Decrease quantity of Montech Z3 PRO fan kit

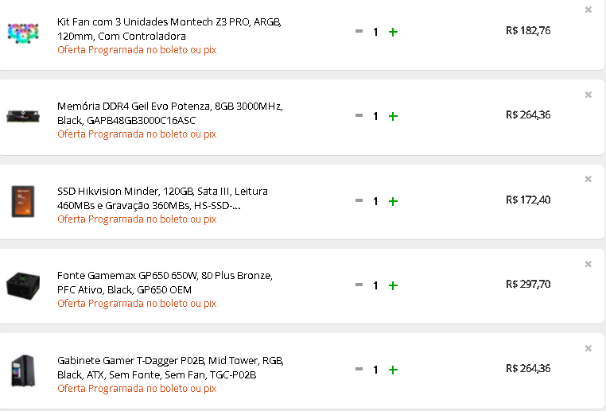pos(359,31)
